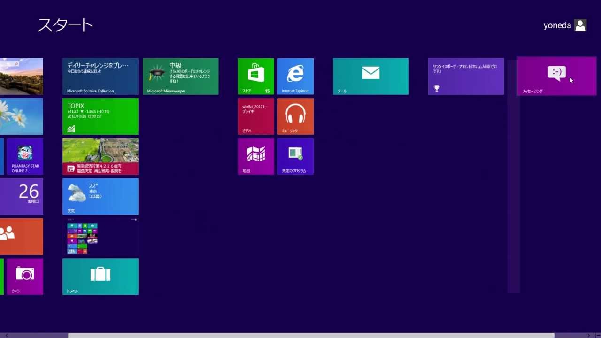Open the Sports news trophy tile
This screenshot has width=601, height=338.
(466, 76)
